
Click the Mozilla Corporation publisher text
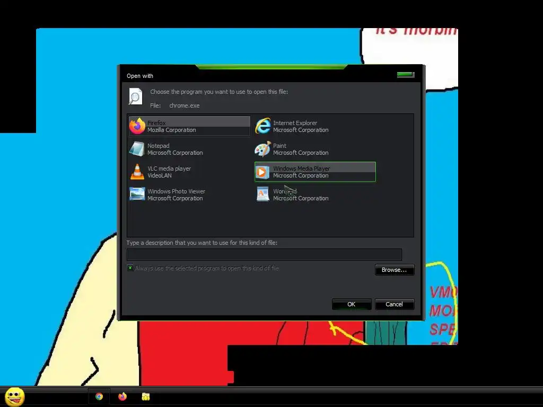pos(172,130)
